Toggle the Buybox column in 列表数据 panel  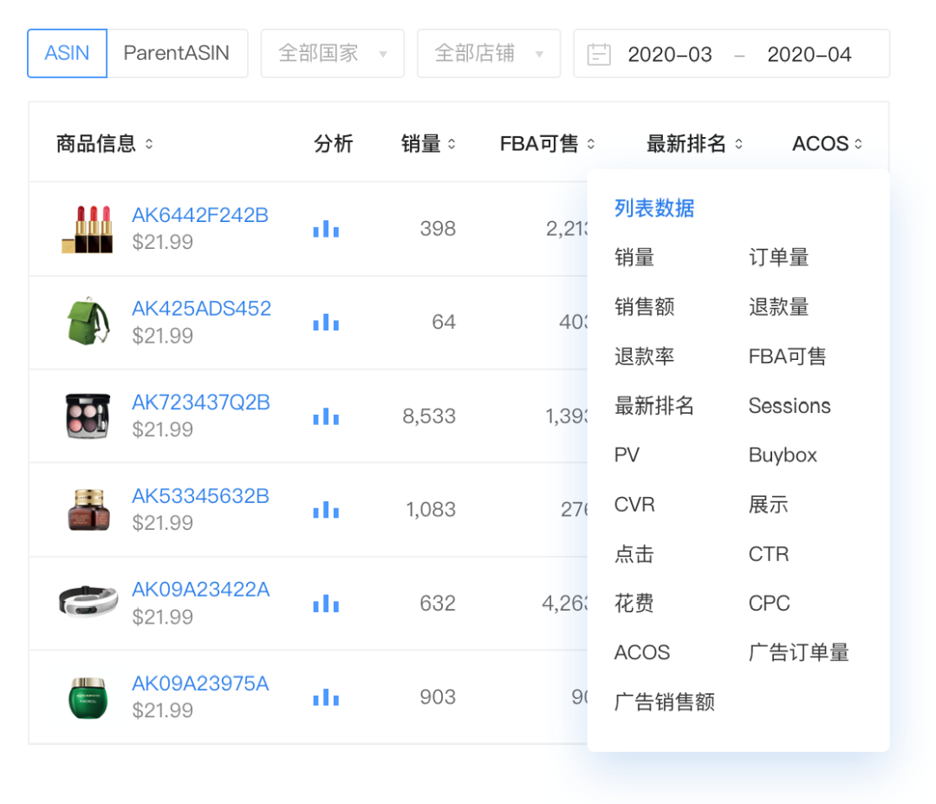point(783,454)
